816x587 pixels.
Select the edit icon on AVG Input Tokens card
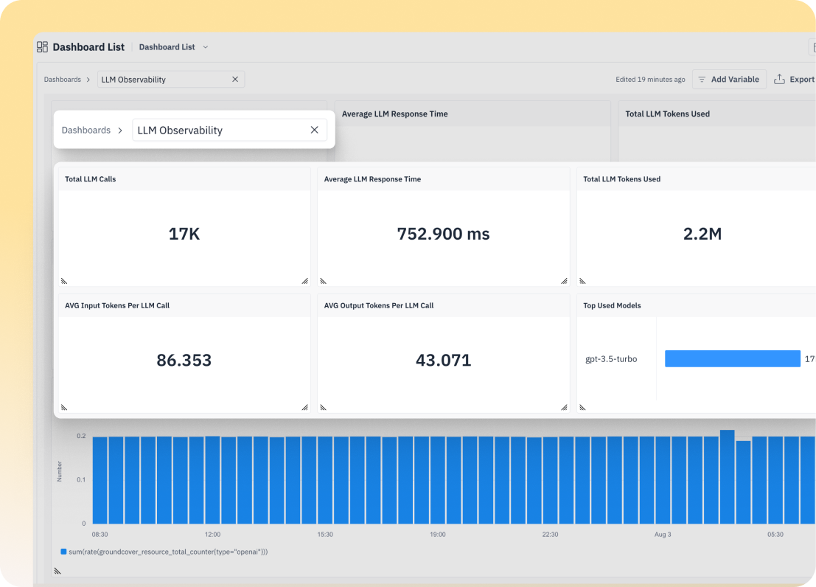(65, 407)
